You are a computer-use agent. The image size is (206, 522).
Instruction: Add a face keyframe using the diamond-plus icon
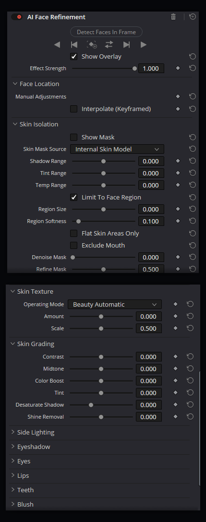pyautogui.click(x=92, y=45)
